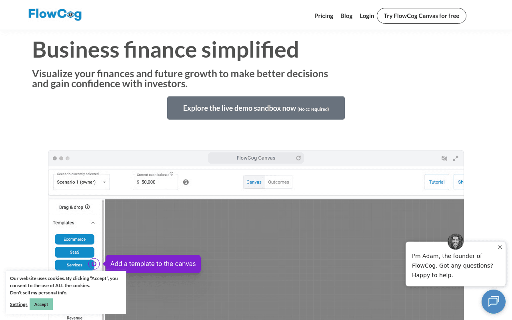This screenshot has height=320, width=512.
Task: Accept the cookies
Action: pos(41,304)
